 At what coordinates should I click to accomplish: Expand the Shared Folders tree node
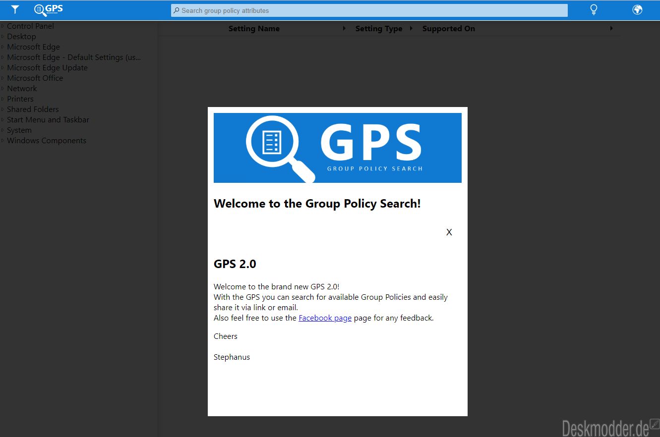[2, 109]
